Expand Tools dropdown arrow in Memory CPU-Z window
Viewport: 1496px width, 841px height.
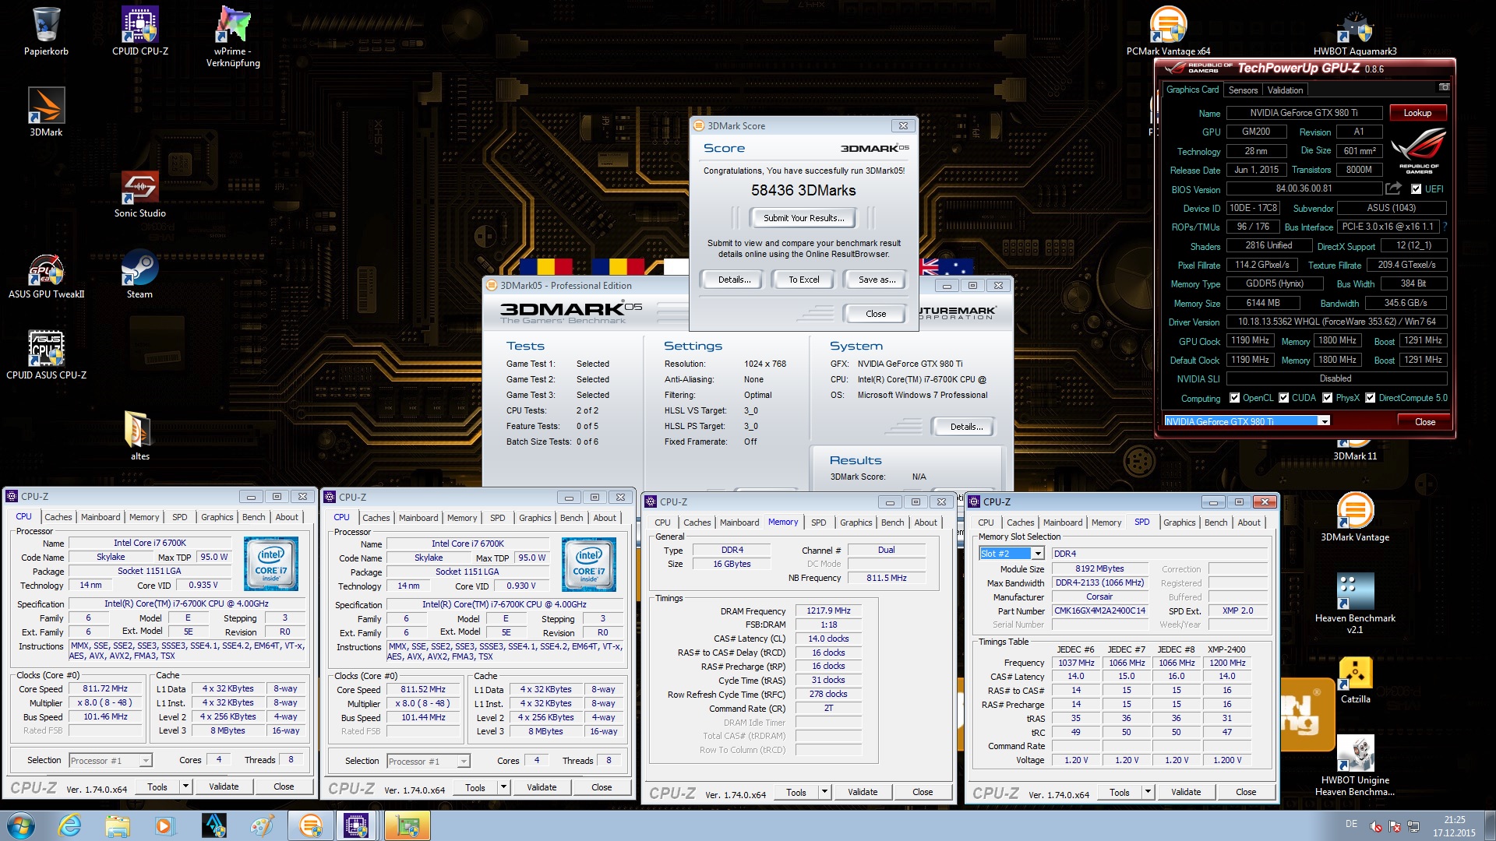(x=824, y=792)
